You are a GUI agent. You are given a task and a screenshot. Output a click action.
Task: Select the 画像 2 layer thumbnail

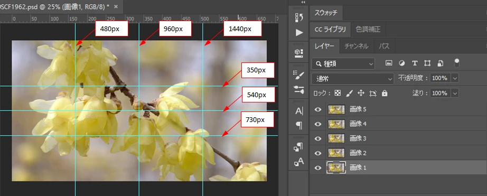pos(336,153)
